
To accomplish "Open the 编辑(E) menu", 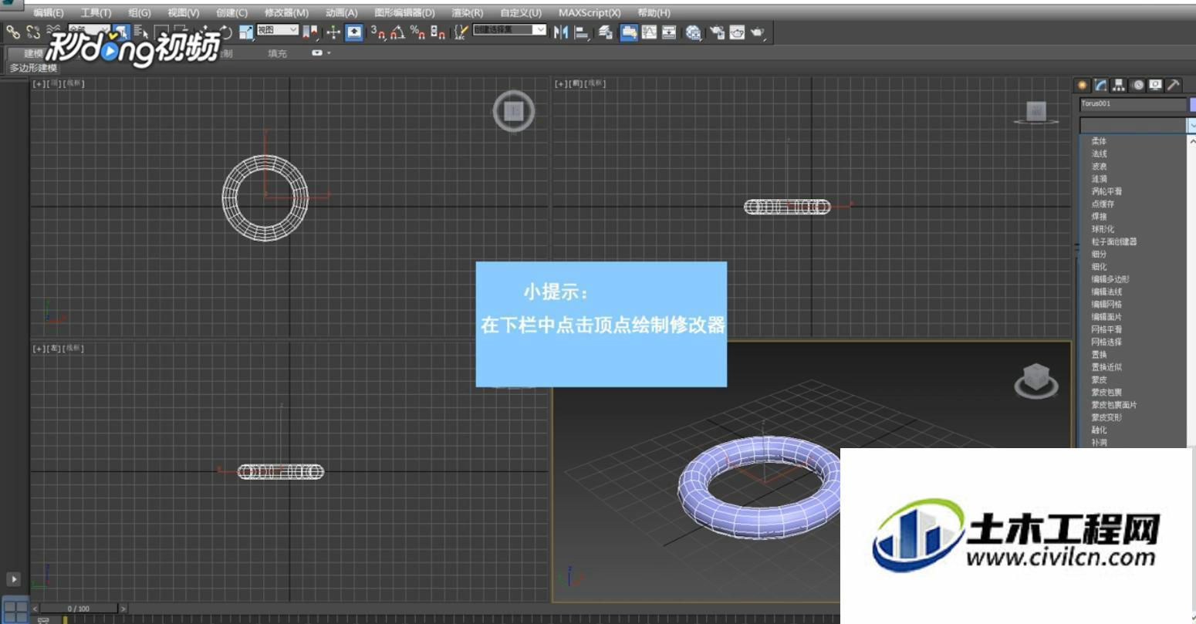I will coord(48,13).
